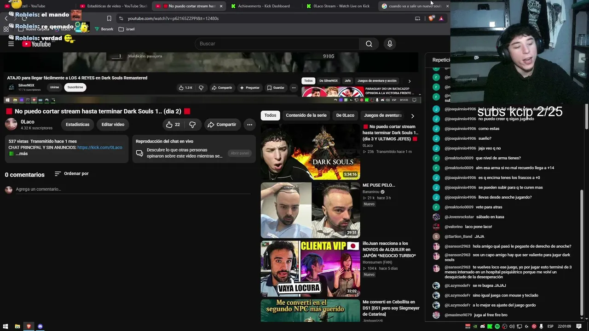Dislike the embedded SilverNGX video
Viewport: 589px width, 331px height.
point(201,87)
